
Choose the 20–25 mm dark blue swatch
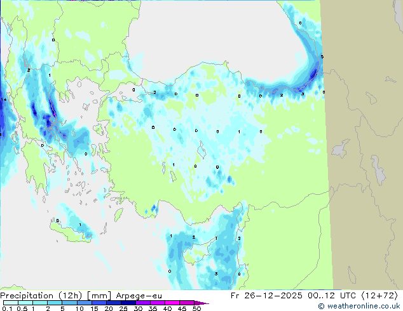113,303
